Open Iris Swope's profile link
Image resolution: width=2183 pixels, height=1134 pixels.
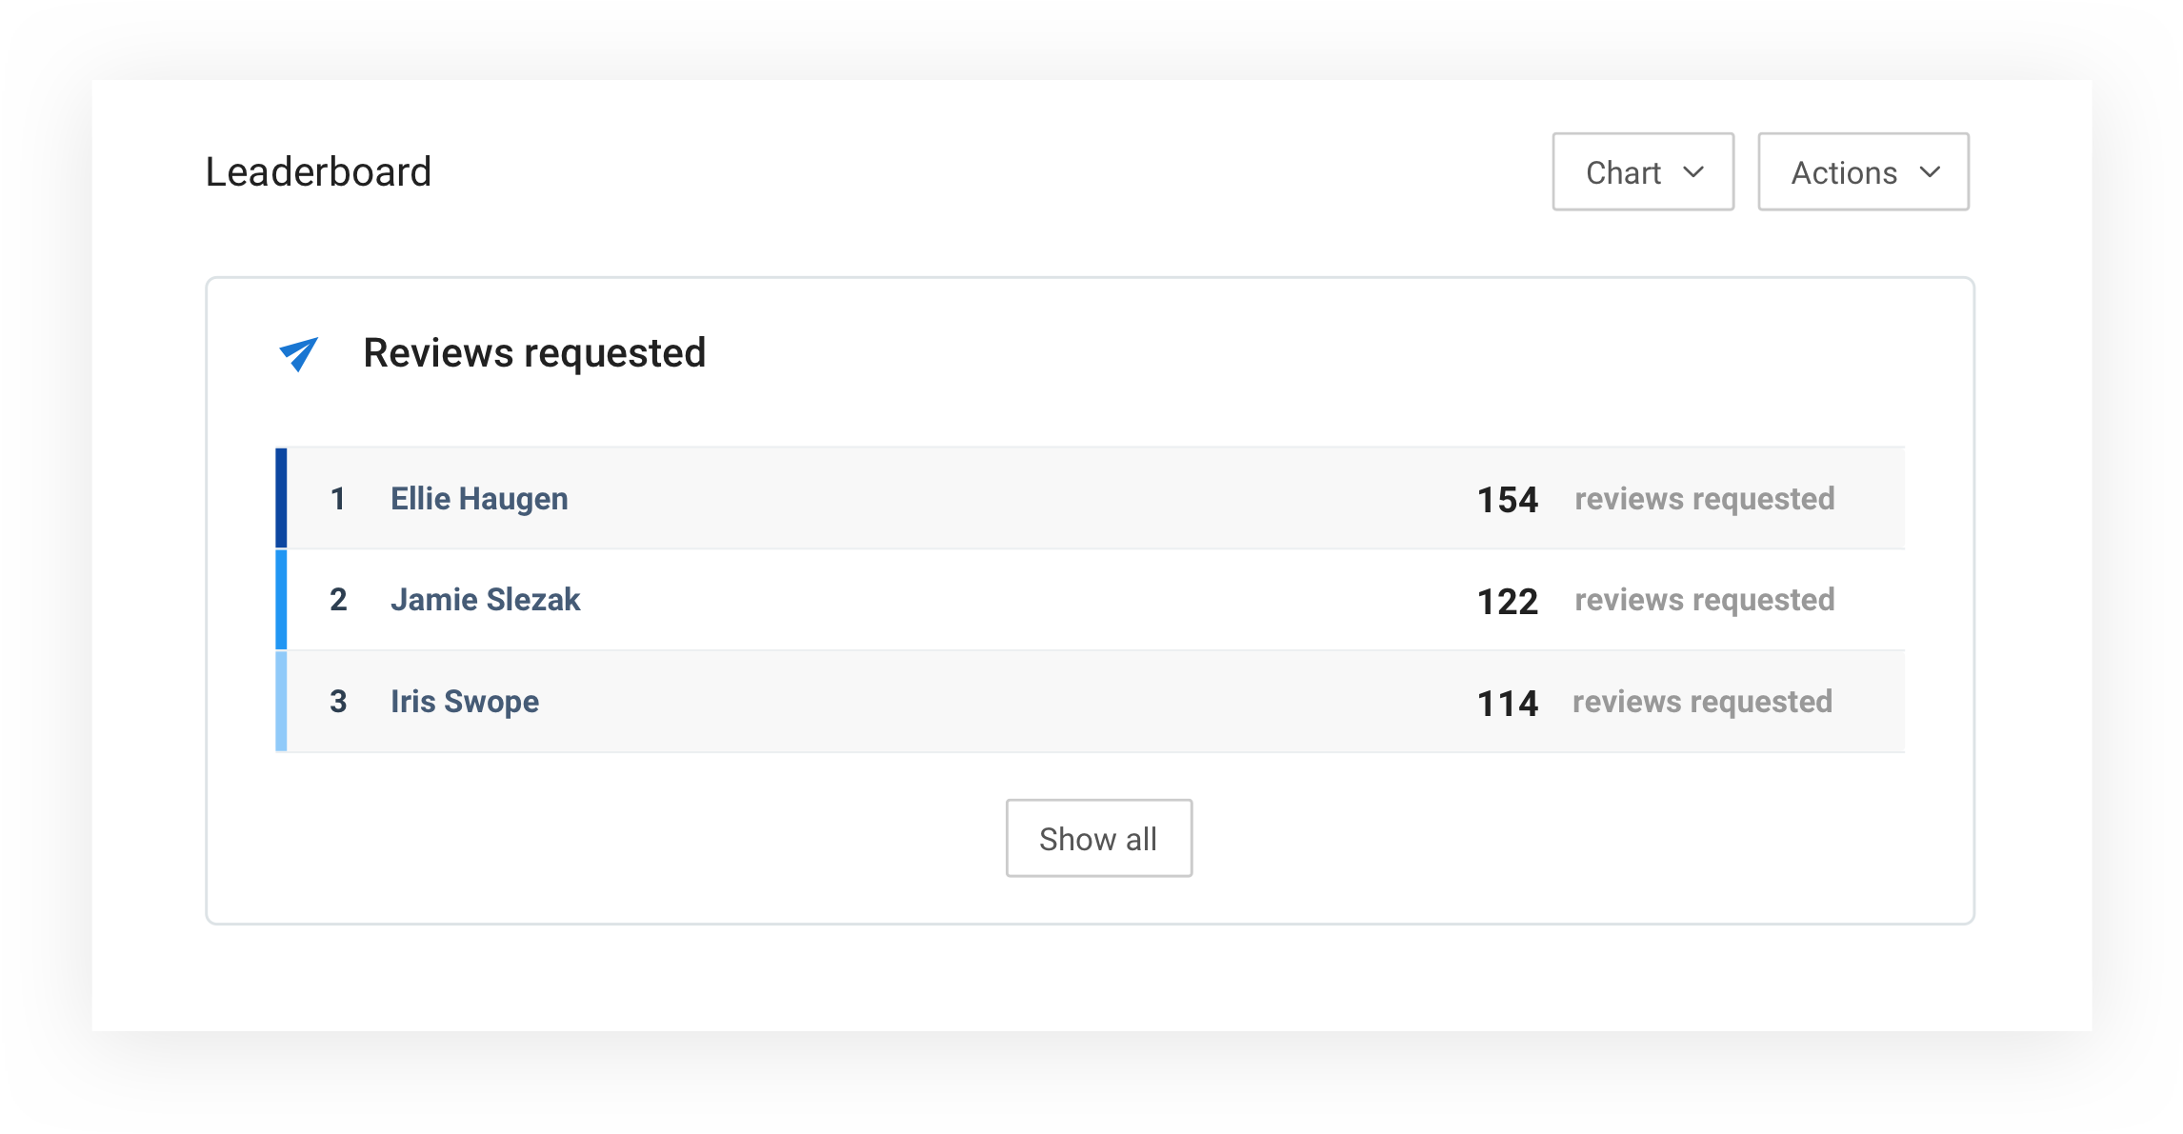click(465, 702)
